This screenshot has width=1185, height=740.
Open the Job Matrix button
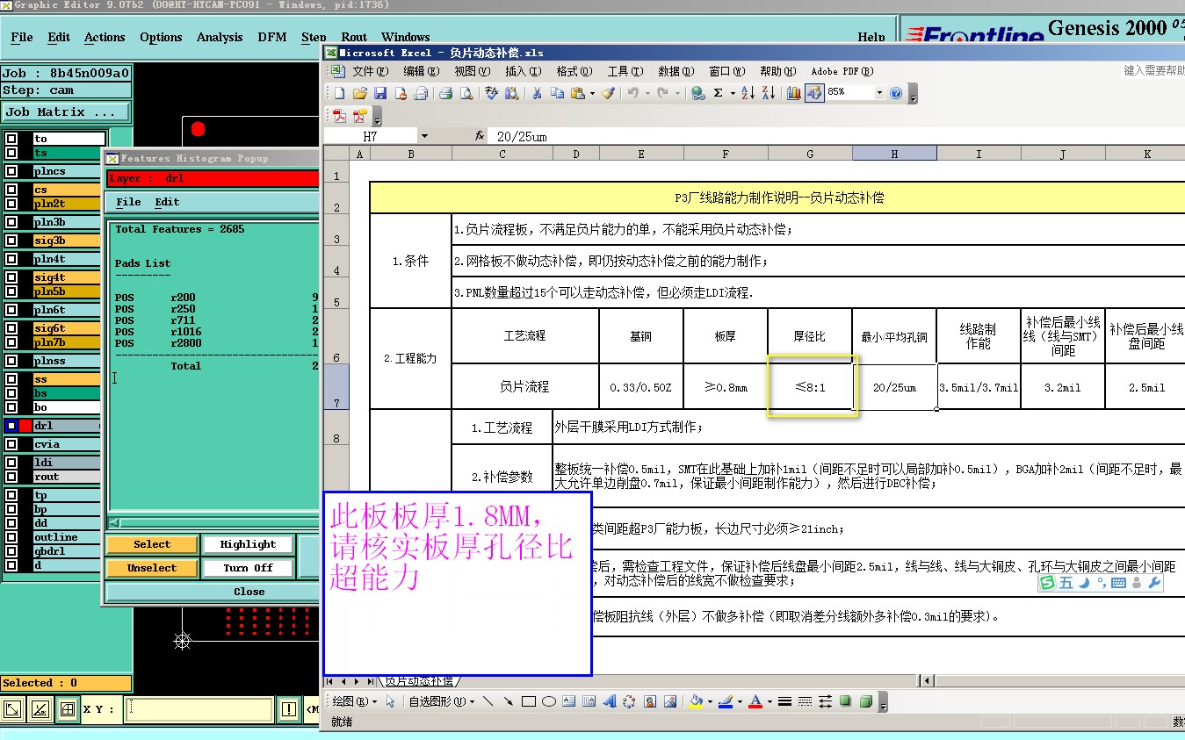[x=66, y=112]
